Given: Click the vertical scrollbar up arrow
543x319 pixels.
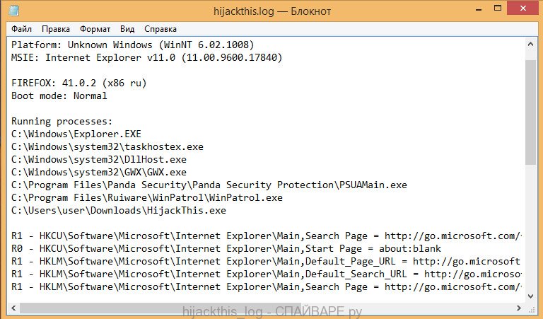Looking at the screenshot, I should point(530,44).
